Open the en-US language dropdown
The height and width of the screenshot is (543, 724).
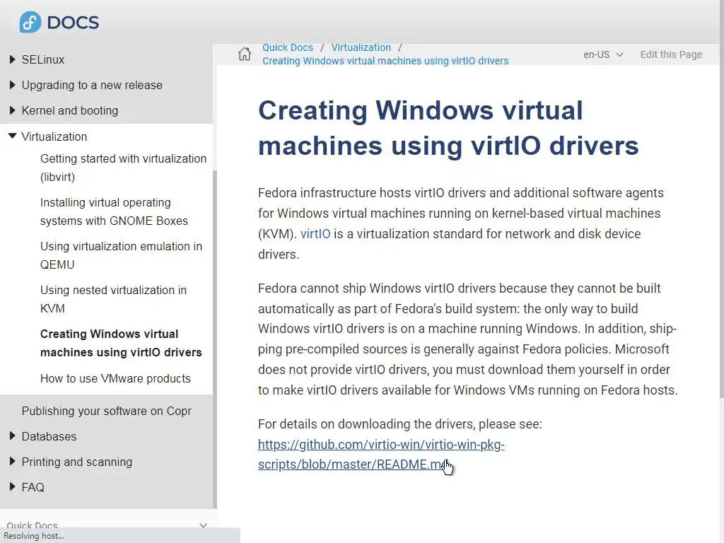point(603,54)
